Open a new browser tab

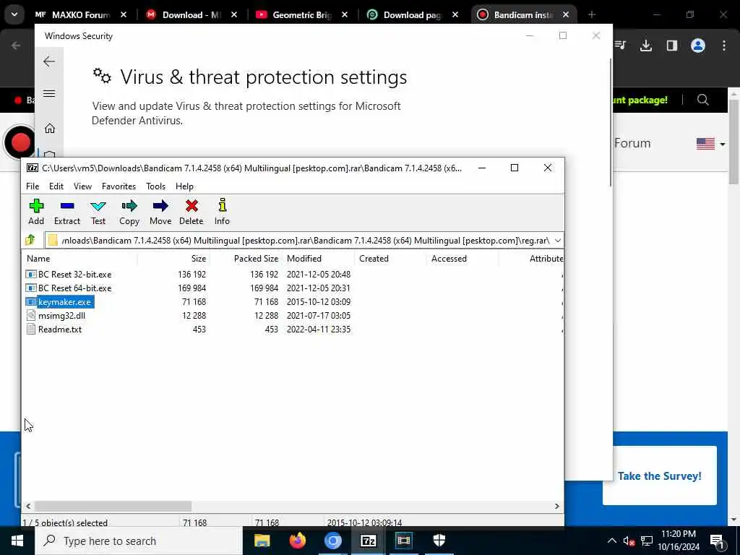(x=591, y=14)
